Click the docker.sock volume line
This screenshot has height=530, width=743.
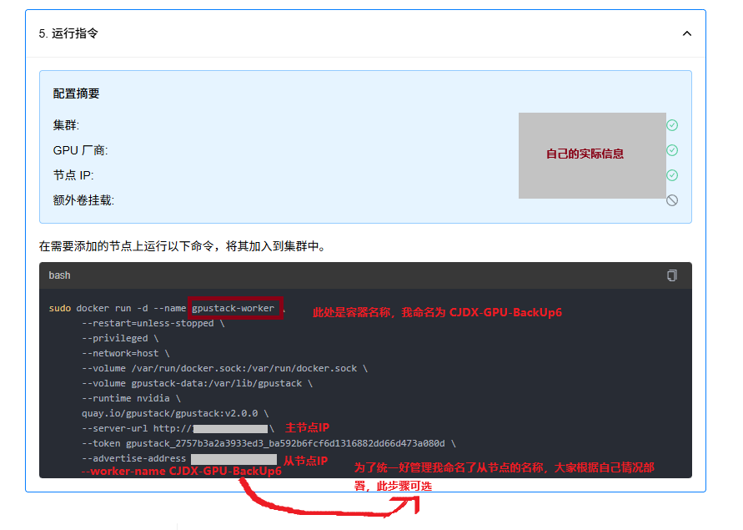(224, 369)
